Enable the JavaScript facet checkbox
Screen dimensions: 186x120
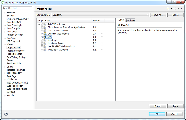tap(42, 40)
